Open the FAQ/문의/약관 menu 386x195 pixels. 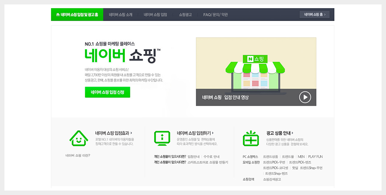(215, 15)
